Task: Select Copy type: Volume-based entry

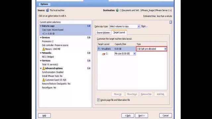Action: (x=53, y=30)
